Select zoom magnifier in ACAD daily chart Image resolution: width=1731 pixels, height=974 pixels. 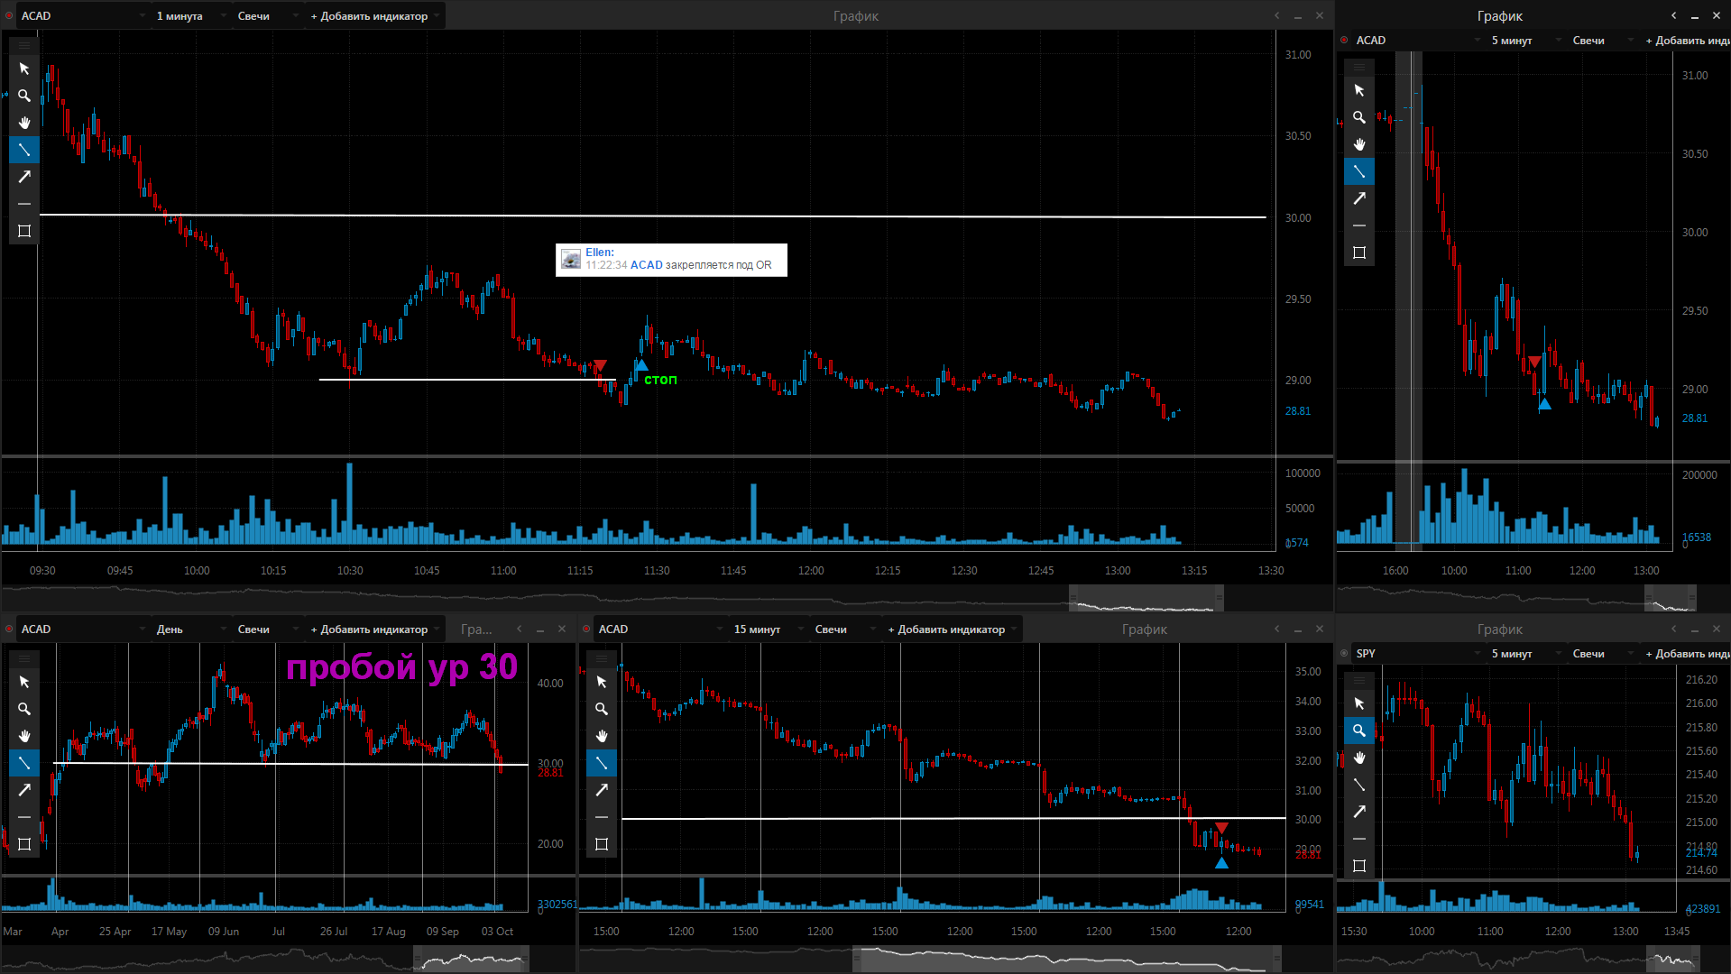[x=24, y=709]
